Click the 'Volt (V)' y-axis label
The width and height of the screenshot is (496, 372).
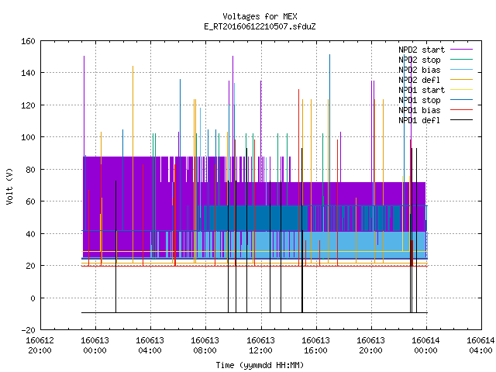(x=10, y=186)
